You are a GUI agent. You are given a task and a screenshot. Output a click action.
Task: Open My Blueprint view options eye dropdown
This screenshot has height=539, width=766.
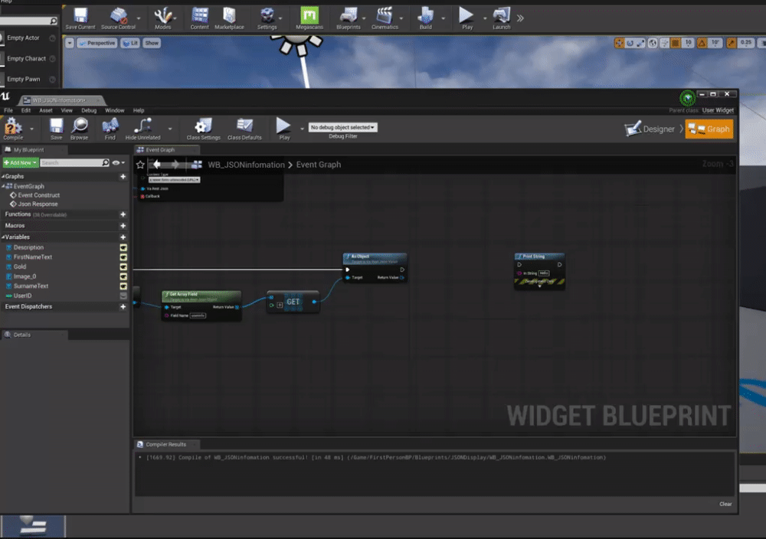point(118,162)
